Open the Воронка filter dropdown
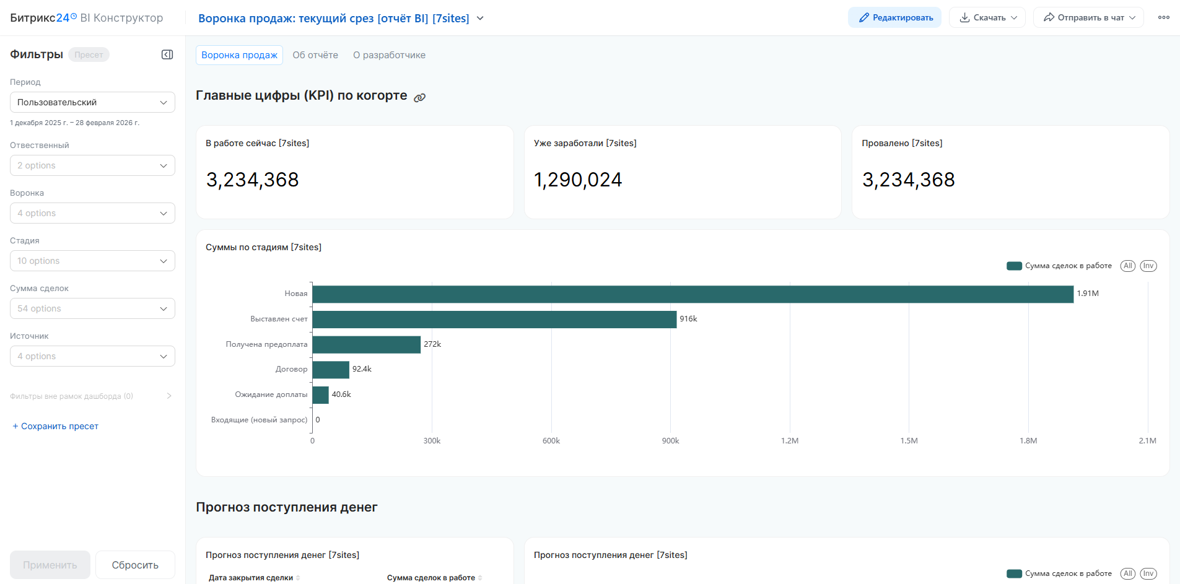This screenshot has height=584, width=1180. (x=92, y=213)
